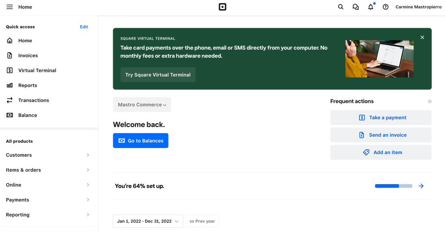Open the messages chat icon
The width and height of the screenshot is (446, 232).
coord(355,7)
